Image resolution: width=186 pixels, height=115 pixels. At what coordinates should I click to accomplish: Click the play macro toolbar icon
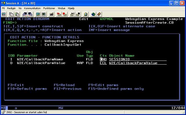pyautogui.click(x=72, y=14)
